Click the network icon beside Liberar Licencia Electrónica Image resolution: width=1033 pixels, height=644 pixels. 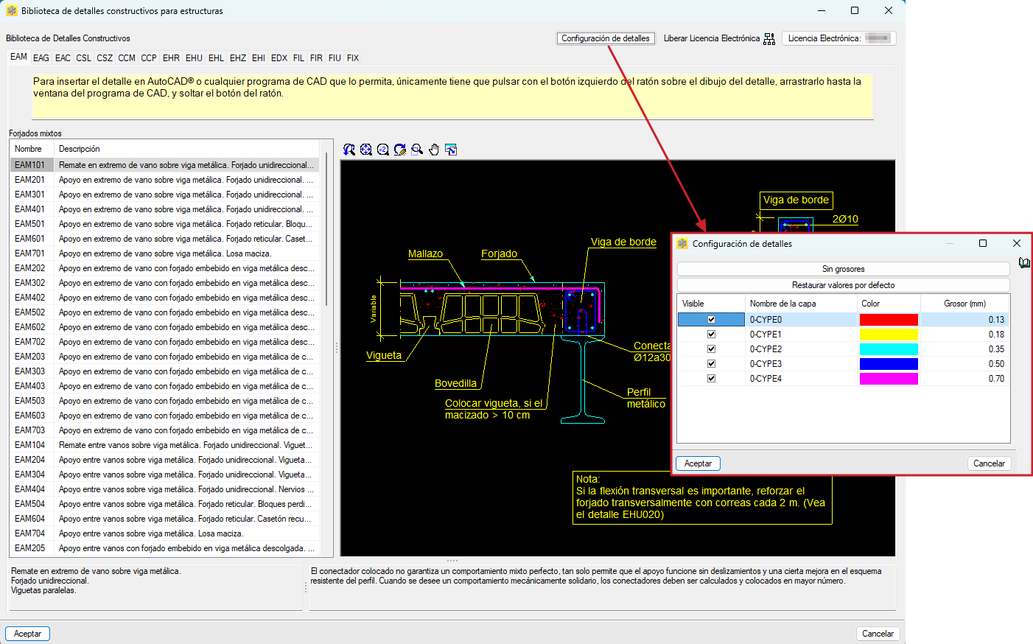coord(769,39)
